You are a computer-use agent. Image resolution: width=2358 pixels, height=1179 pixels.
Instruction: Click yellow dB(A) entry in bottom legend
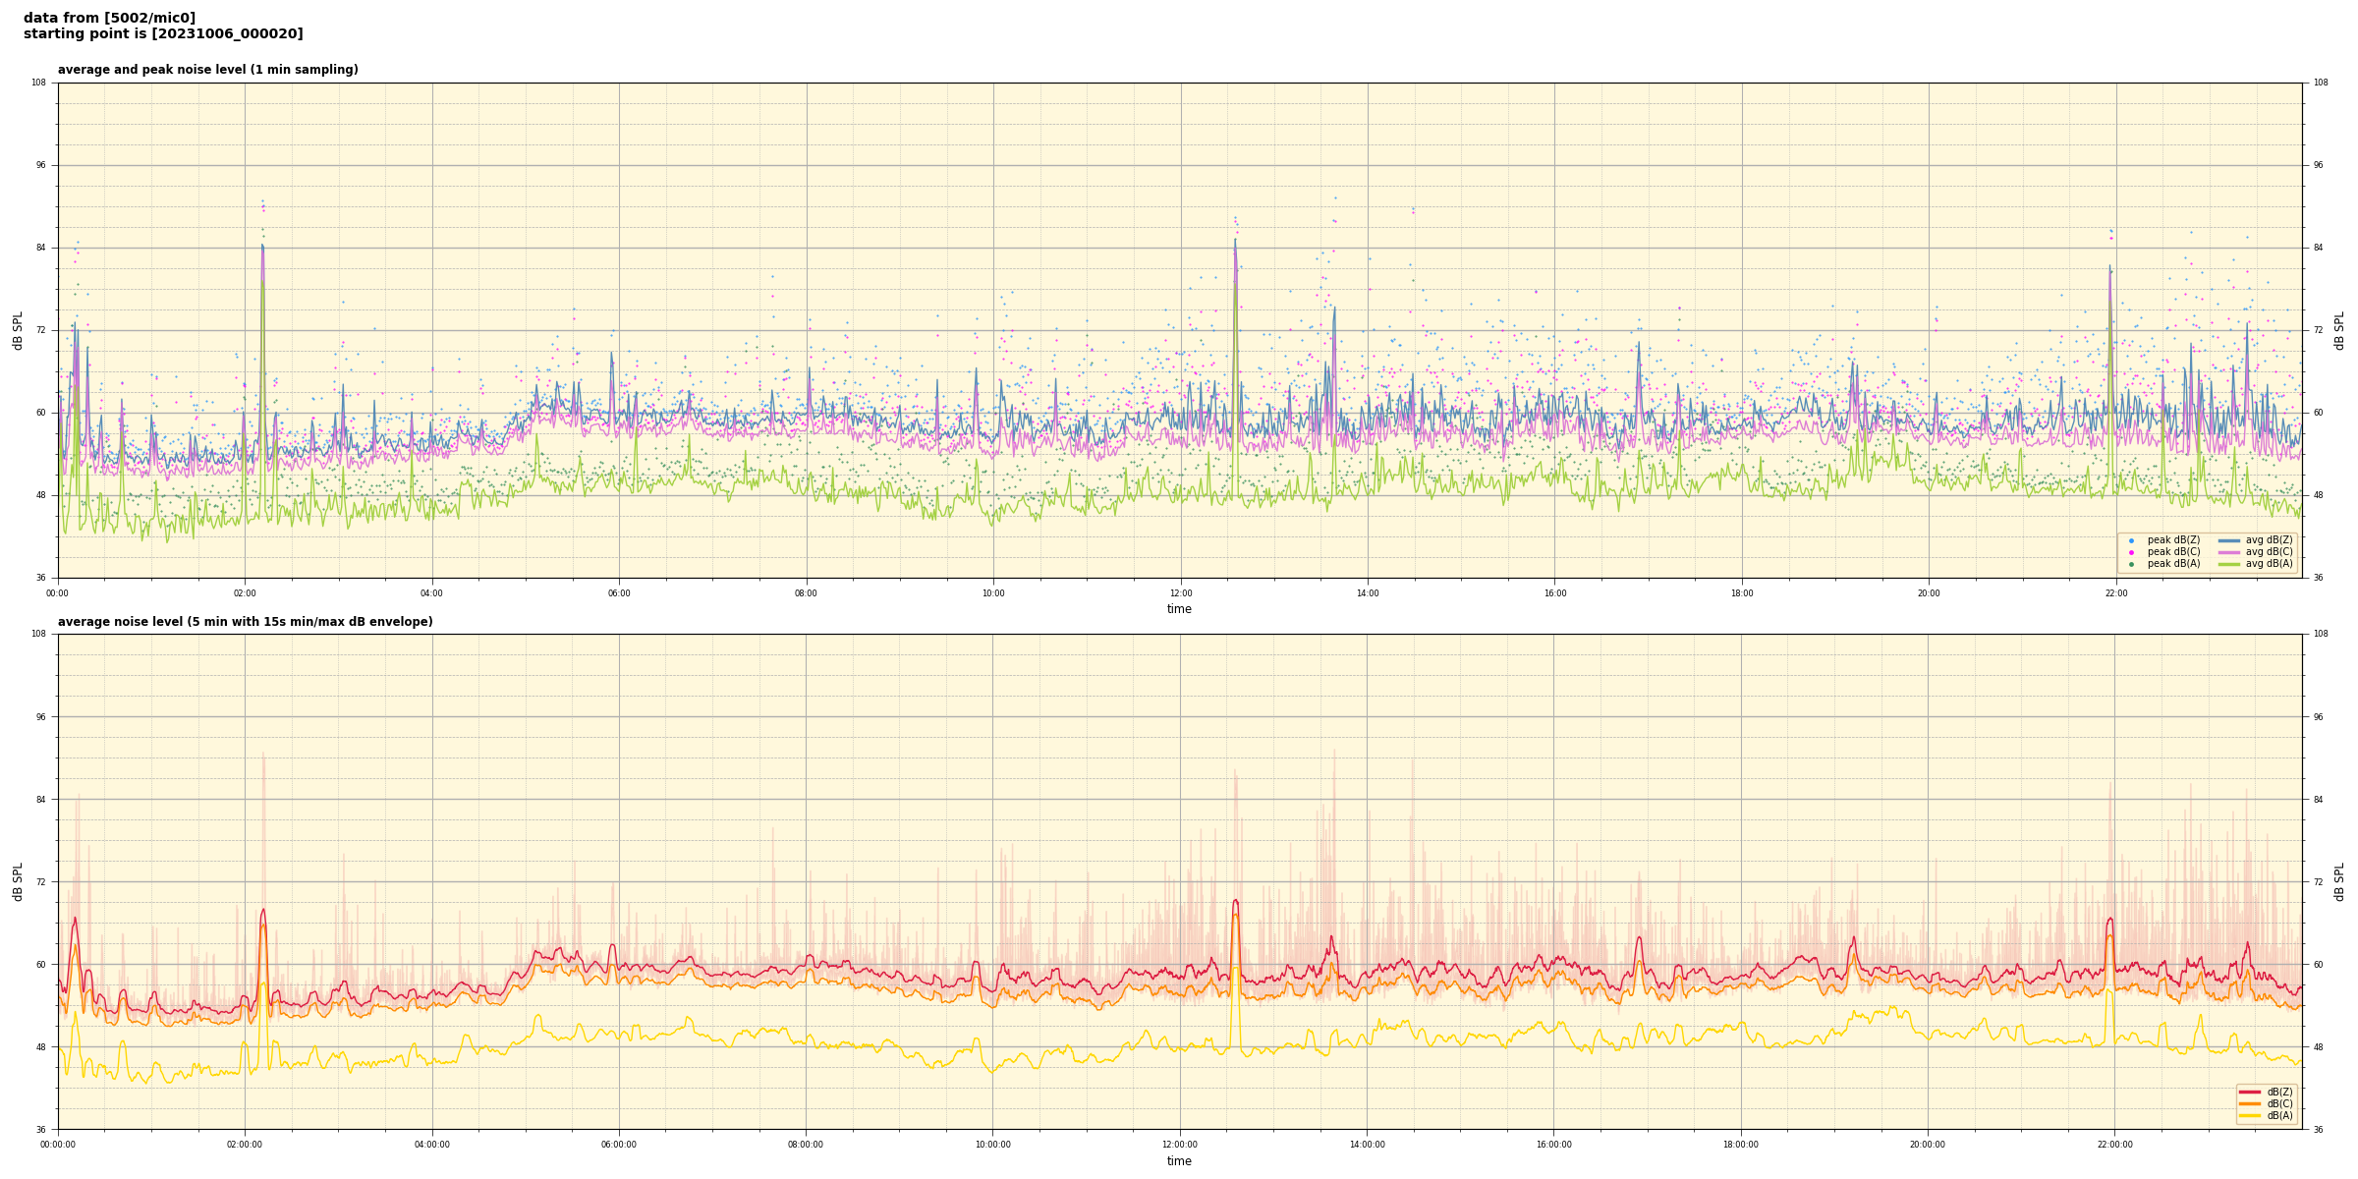point(2250,1115)
